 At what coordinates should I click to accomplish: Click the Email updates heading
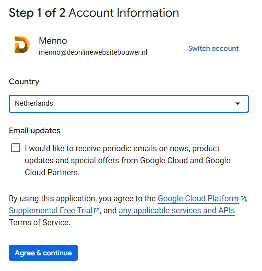(35, 131)
